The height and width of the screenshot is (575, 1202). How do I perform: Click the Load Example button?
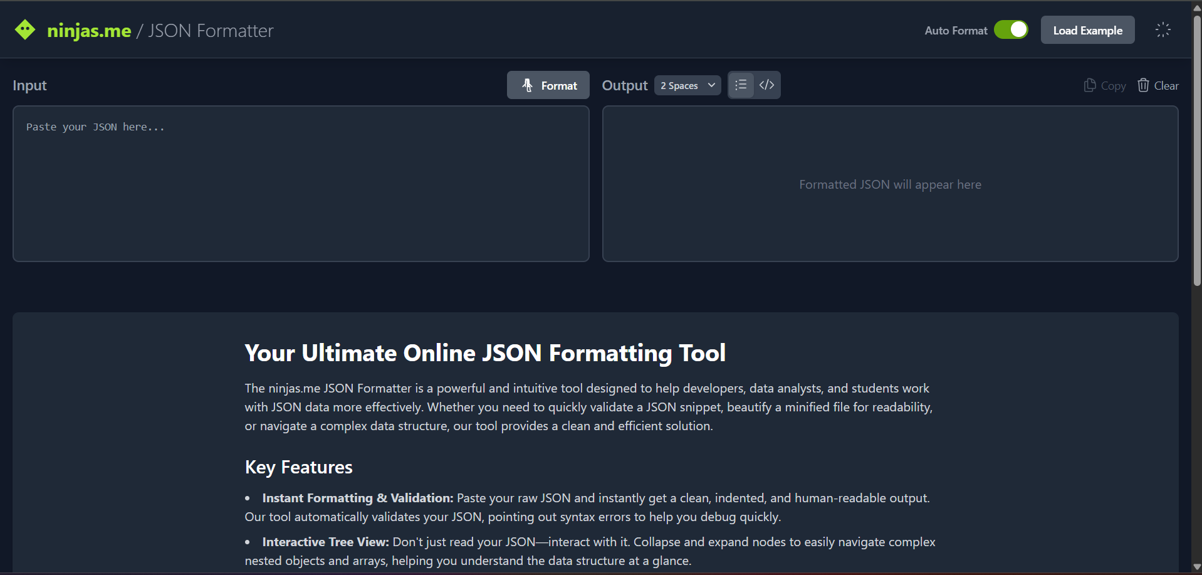click(x=1087, y=30)
